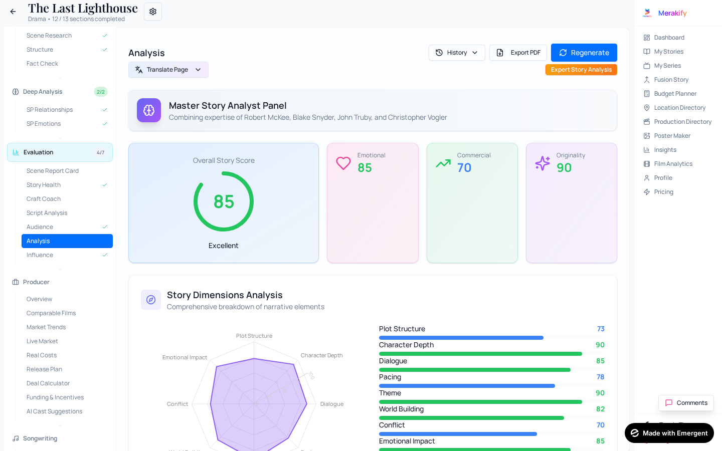This screenshot has height=451, width=722.
Task: Collapse the Evaluation section
Action: pyautogui.click(x=60, y=152)
